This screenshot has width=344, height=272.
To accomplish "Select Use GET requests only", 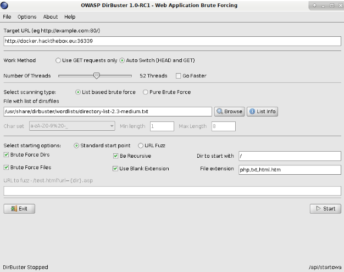I will (59, 60).
